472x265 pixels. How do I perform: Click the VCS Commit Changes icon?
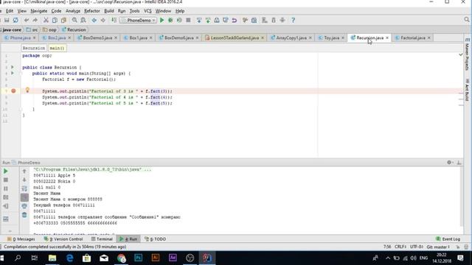click(208, 20)
